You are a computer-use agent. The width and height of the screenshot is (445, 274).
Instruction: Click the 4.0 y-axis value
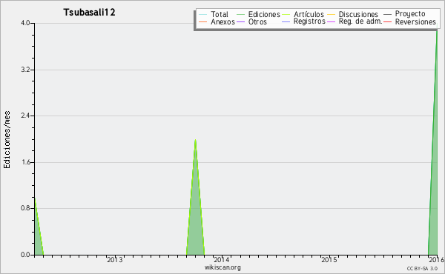[x=25, y=23]
